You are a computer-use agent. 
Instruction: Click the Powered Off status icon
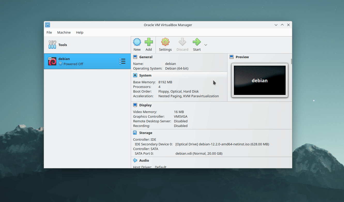pos(60,64)
